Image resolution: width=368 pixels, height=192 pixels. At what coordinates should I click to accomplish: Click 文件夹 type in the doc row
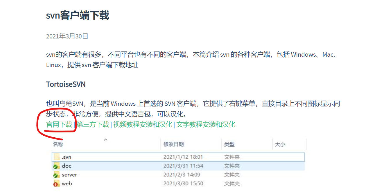click(x=232, y=166)
